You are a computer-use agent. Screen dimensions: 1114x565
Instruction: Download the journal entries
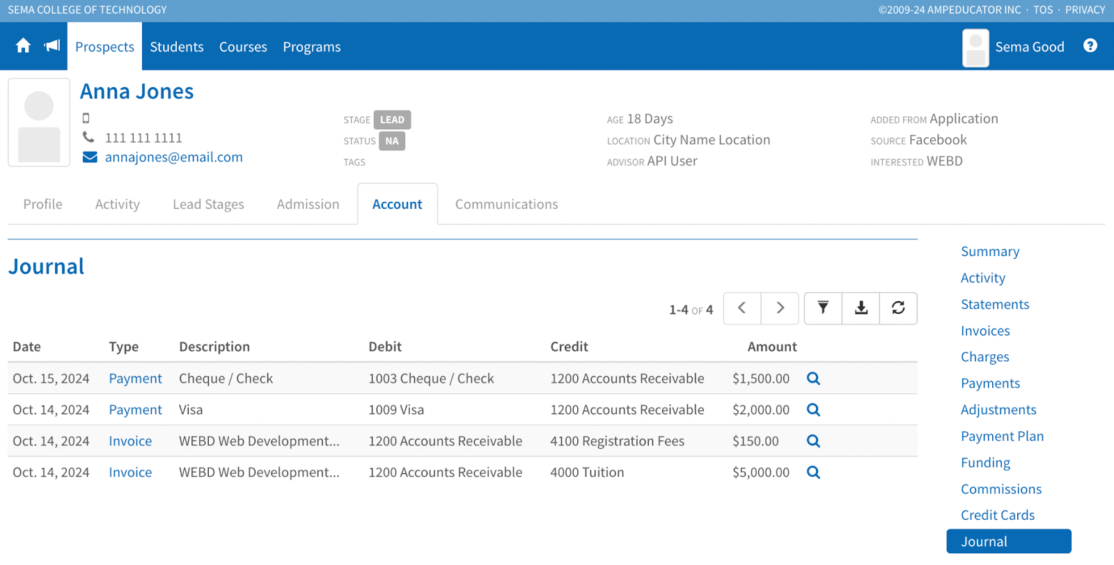[861, 308]
